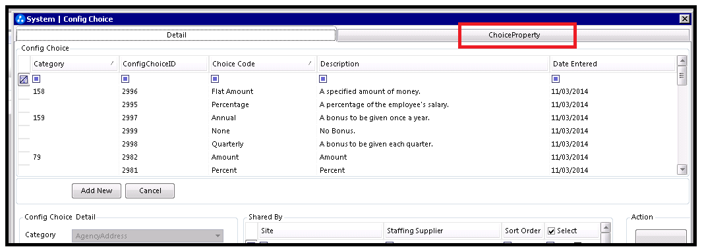Open the Choice Code column filter icon

[215, 79]
